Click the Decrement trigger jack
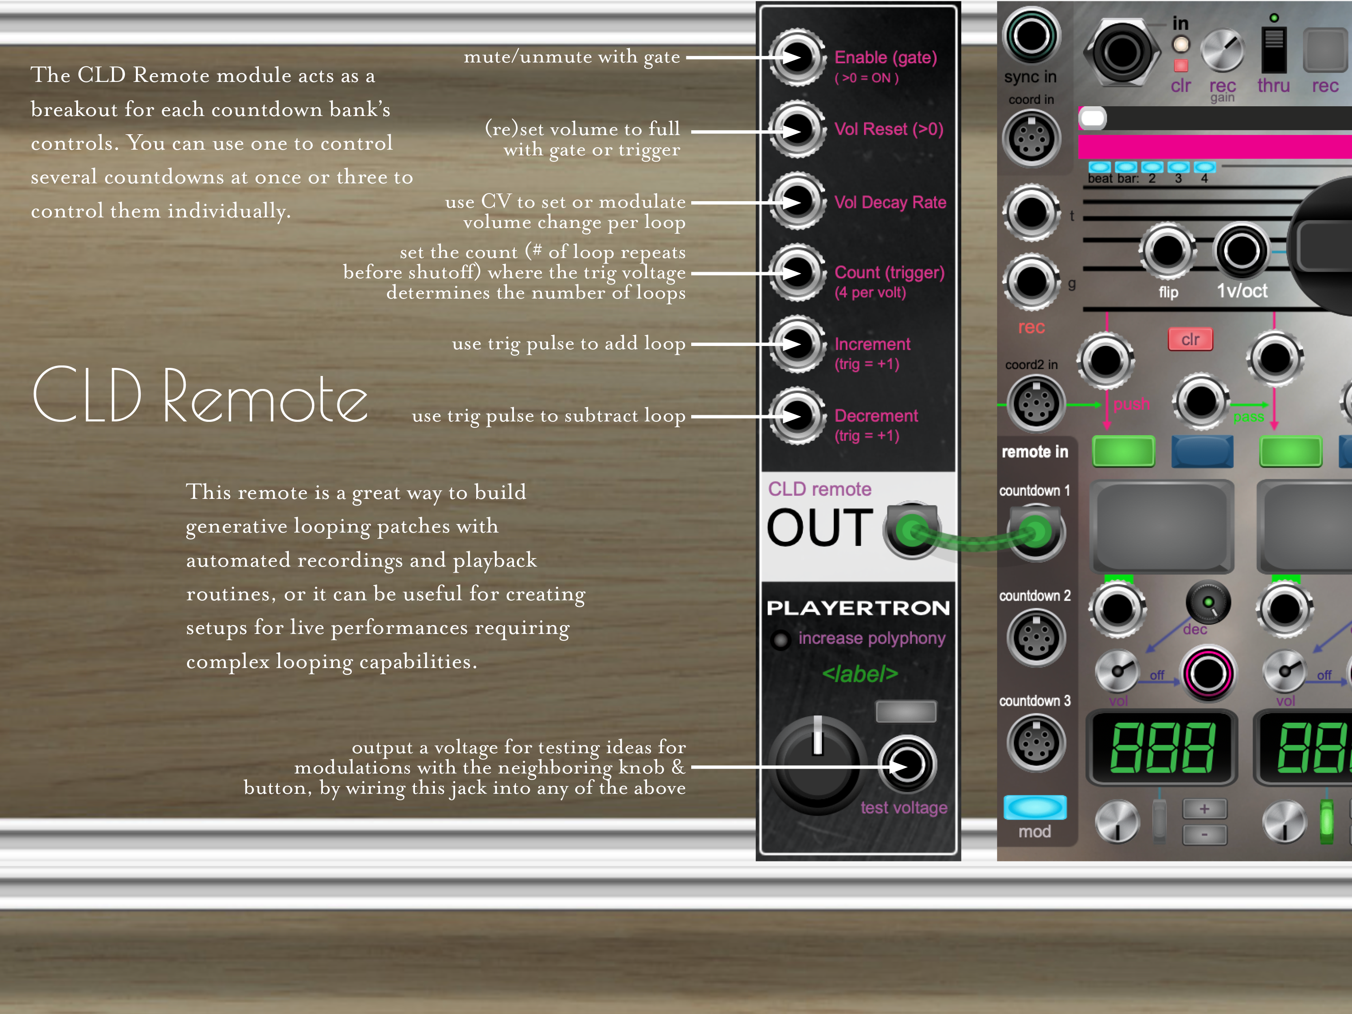This screenshot has width=1352, height=1014. click(x=797, y=416)
